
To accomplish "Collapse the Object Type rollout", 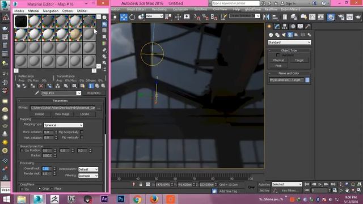I will click(x=289, y=50).
